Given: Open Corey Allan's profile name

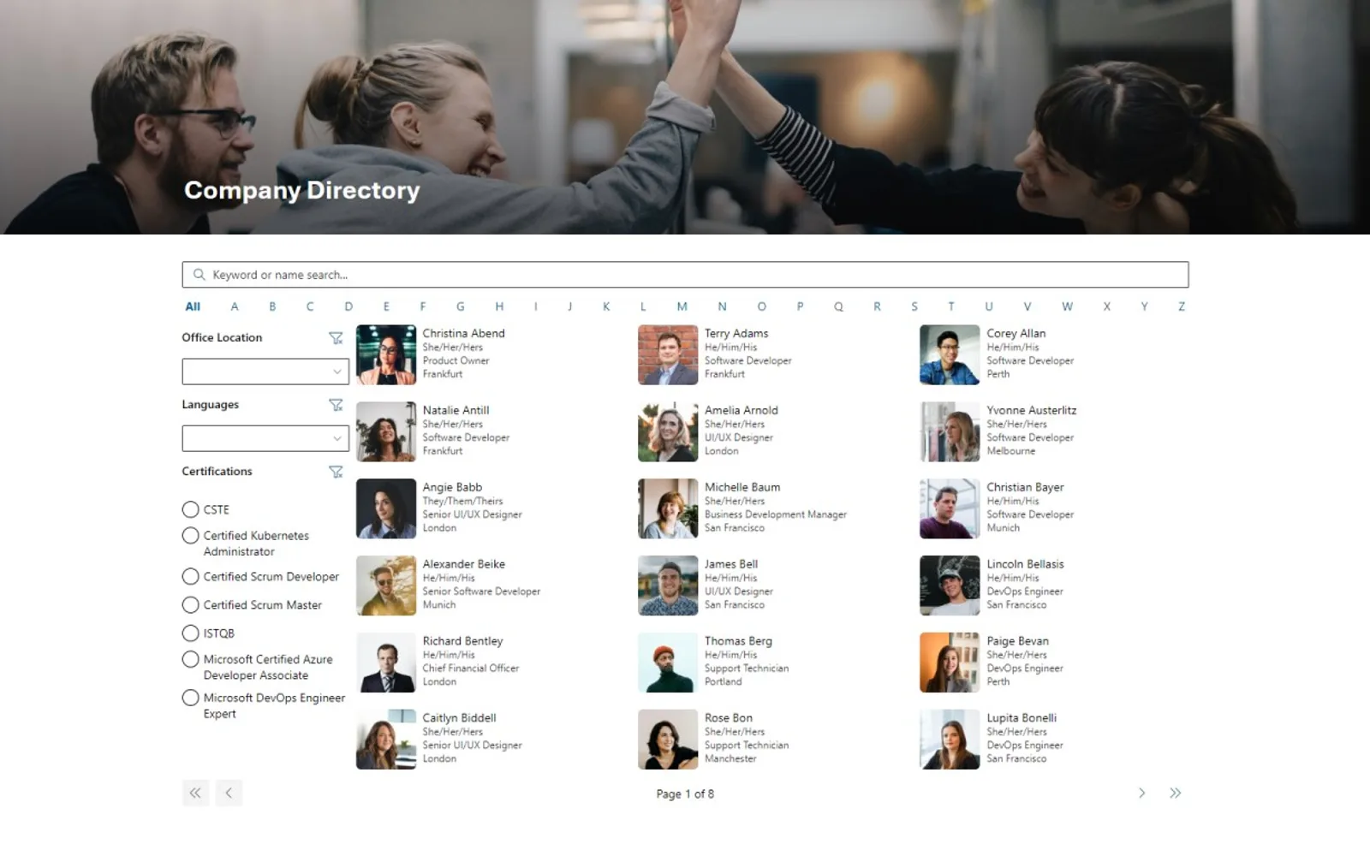Looking at the screenshot, I should [1016, 333].
